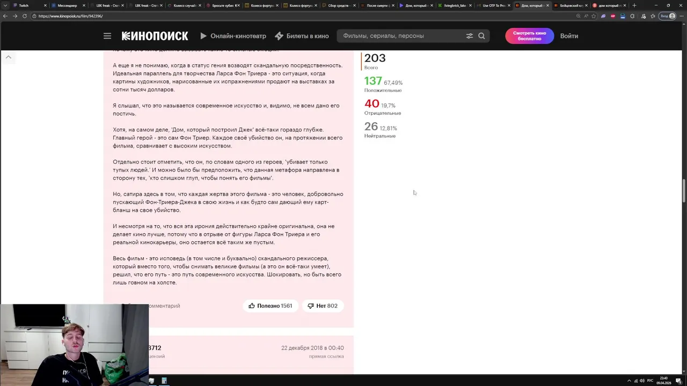Open Онлайн-кинотеатр section
The height and width of the screenshot is (386, 687).
click(233, 36)
